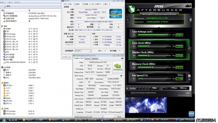218x123 pixels.
Task: Open the SPD tab in CPU-Z
Action: tap(93, 4)
